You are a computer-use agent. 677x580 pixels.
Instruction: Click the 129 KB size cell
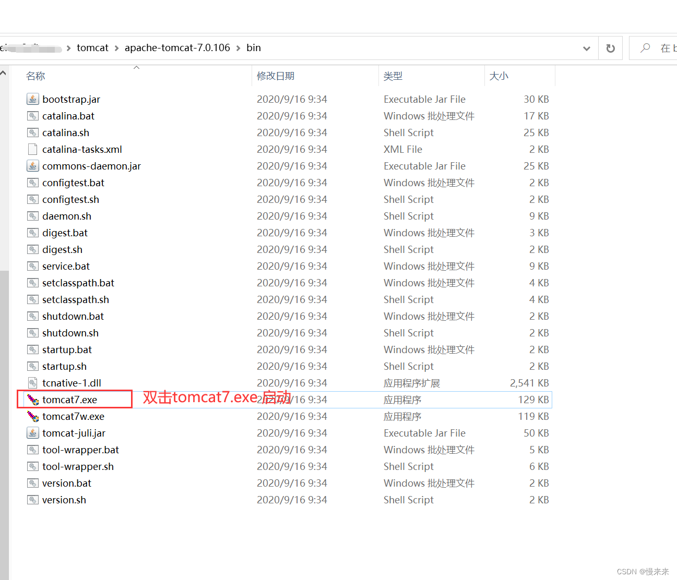tap(533, 400)
